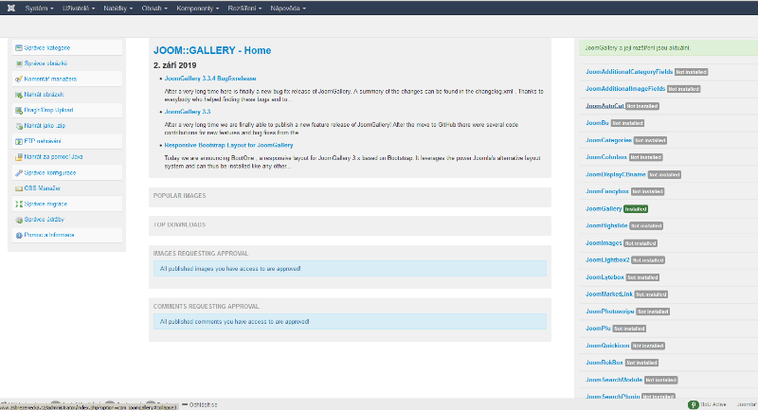Image resolution: width=758 pixels, height=410 pixels.
Task: Click the Not installed badge beside JoomBu
Action: pyautogui.click(x=627, y=123)
